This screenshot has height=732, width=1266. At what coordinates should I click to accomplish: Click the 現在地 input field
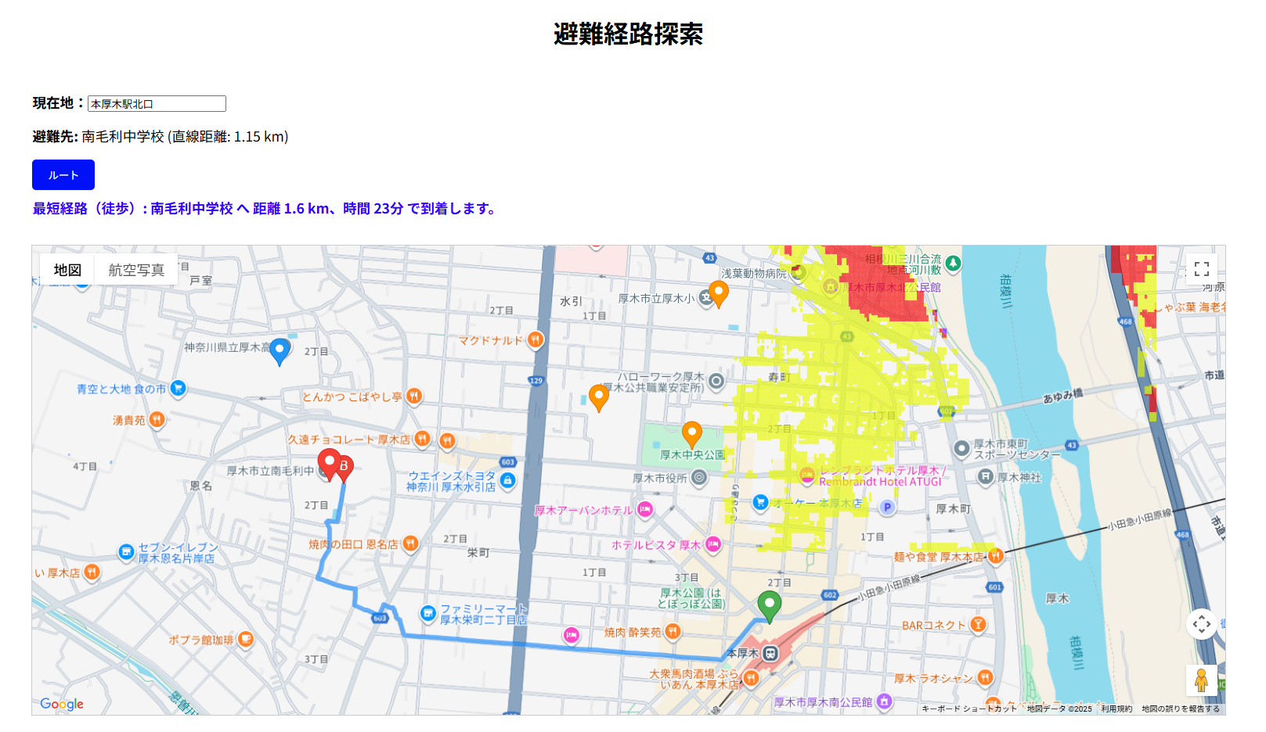point(155,103)
